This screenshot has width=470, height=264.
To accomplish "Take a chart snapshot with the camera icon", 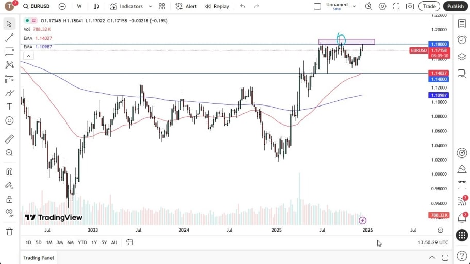I will [410, 6].
